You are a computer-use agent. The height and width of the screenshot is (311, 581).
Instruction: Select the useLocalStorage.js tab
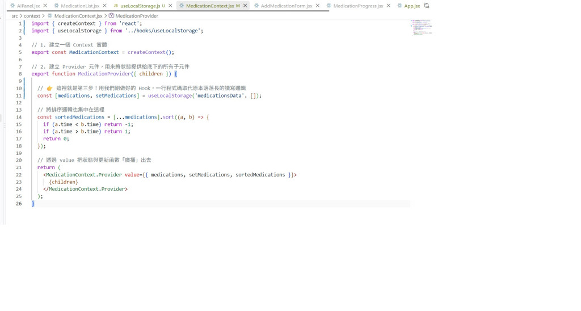point(140,6)
